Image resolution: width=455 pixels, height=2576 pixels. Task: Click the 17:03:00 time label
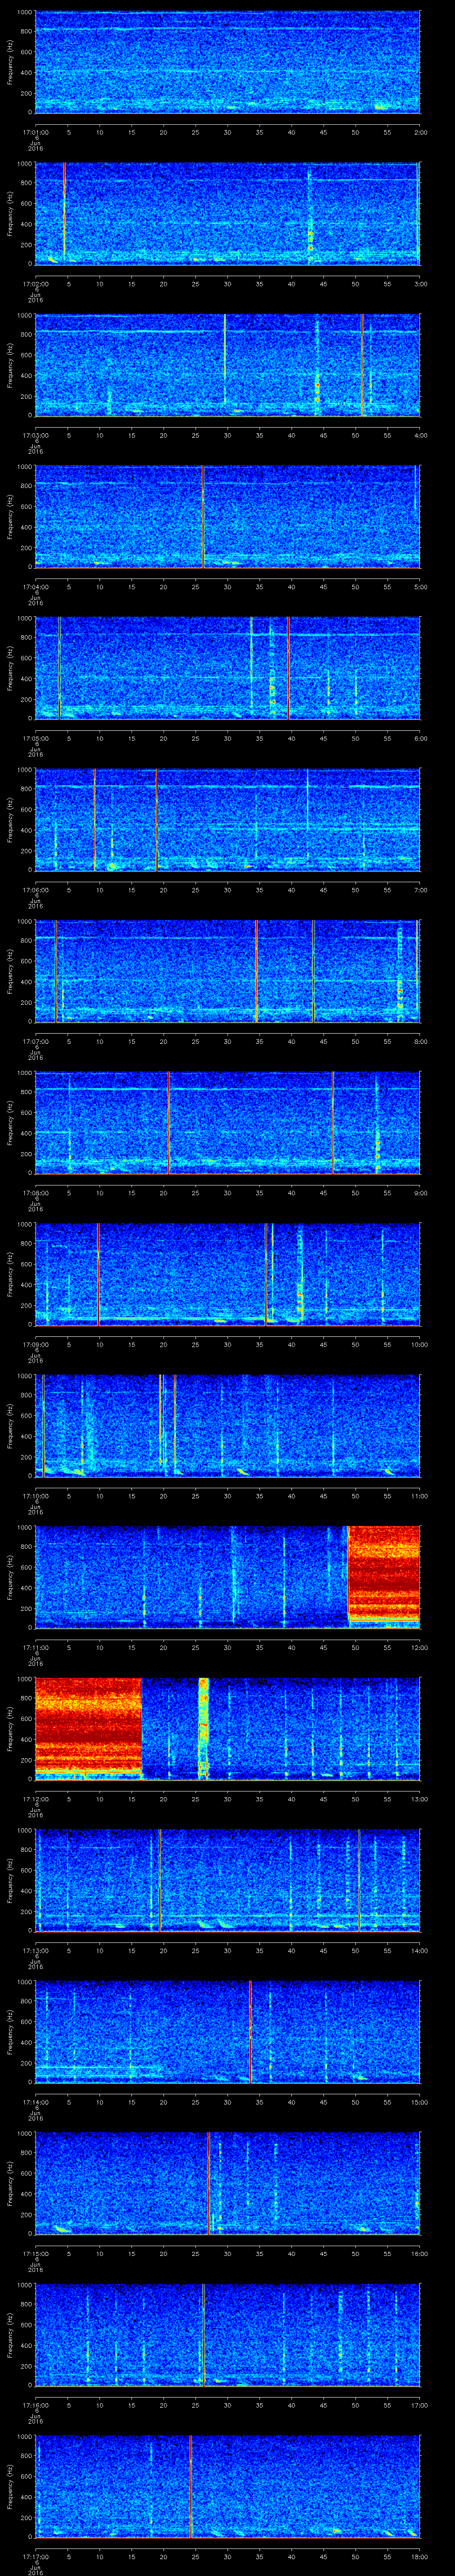coord(35,435)
